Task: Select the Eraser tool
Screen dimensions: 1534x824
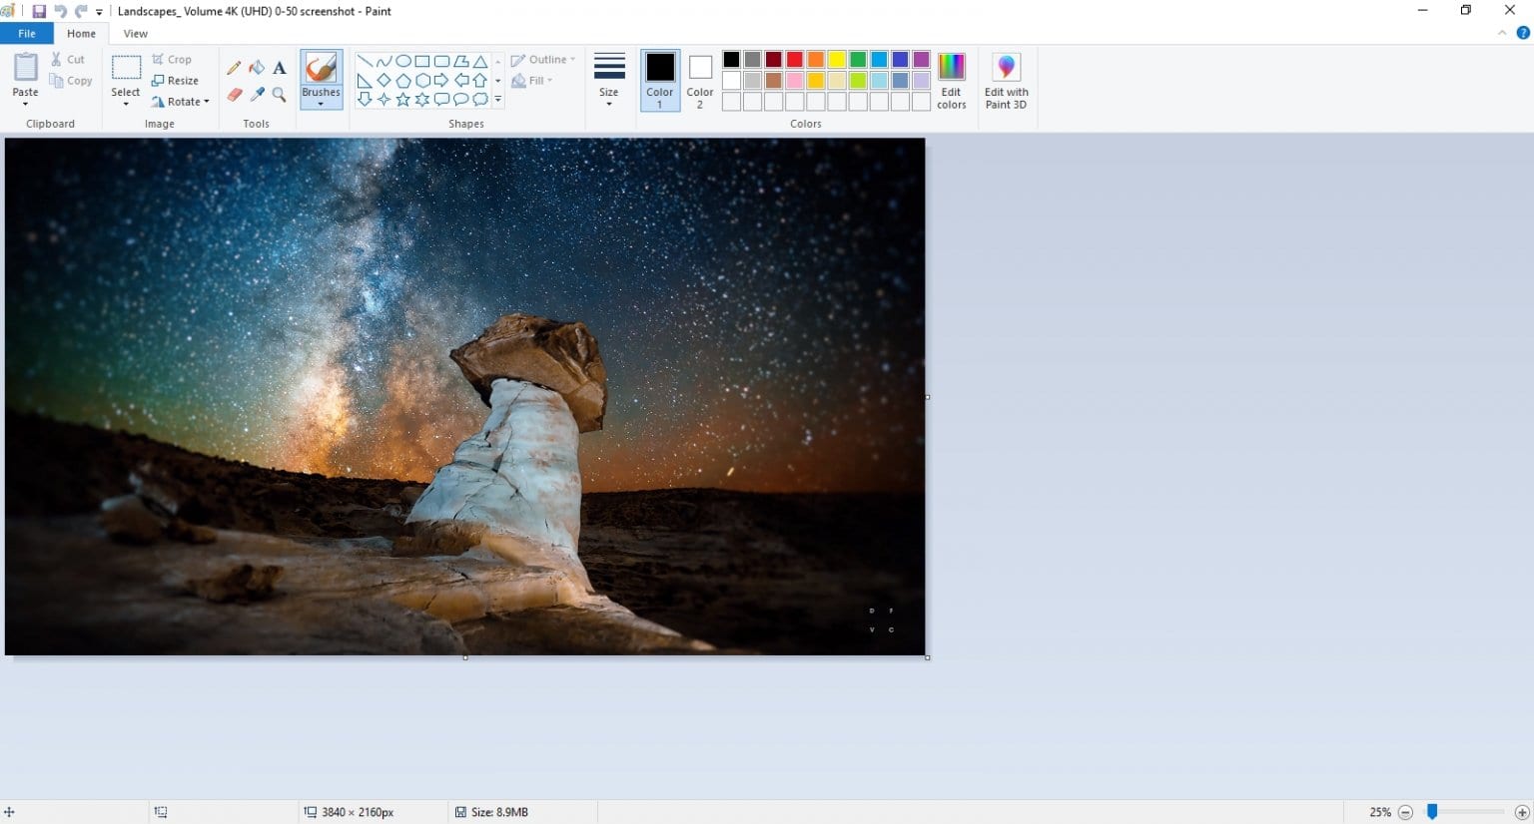Action: (234, 95)
